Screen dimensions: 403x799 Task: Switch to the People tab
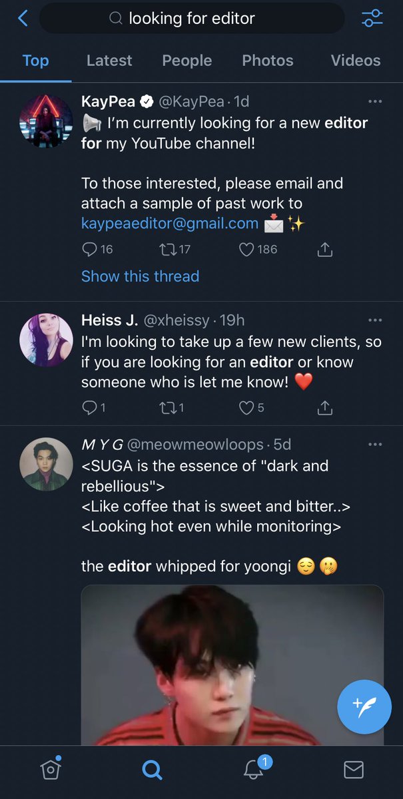coord(187,61)
